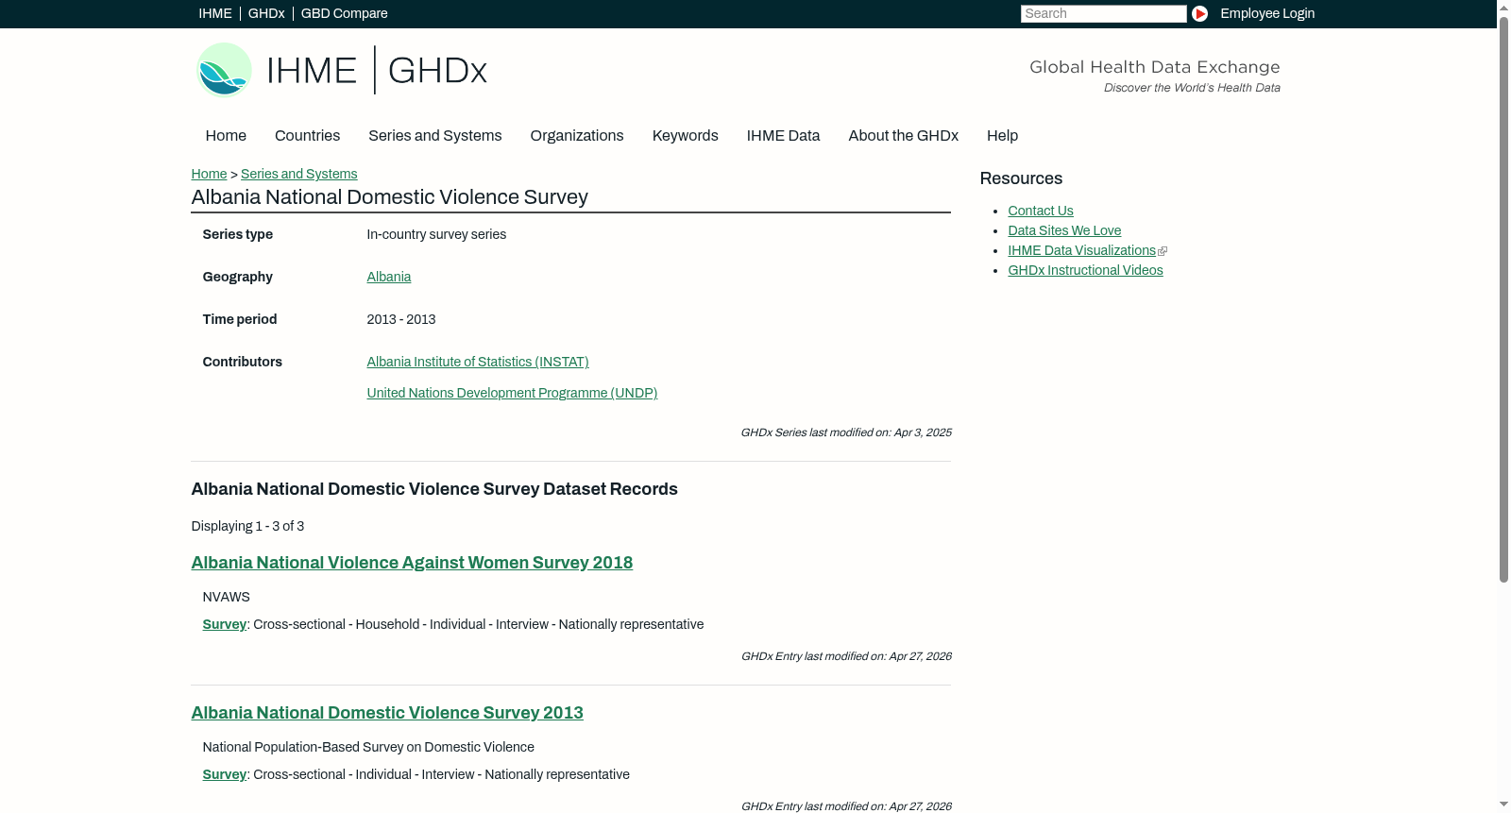Open the IHME link in the top bar

click(x=215, y=13)
